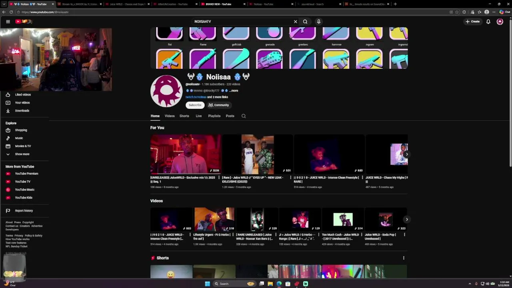
Task: Open options for UNRELEASED JuiceWRLD Exclusive mix
Action: coord(219,178)
